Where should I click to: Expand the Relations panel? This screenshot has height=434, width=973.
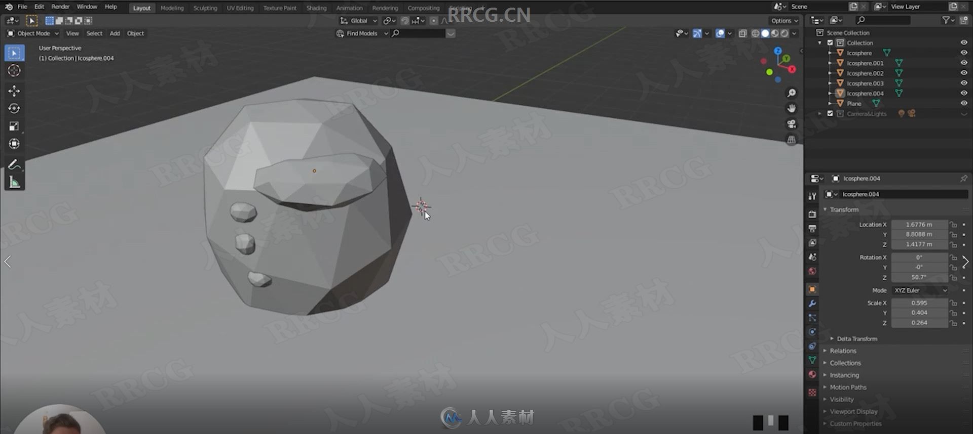point(843,351)
